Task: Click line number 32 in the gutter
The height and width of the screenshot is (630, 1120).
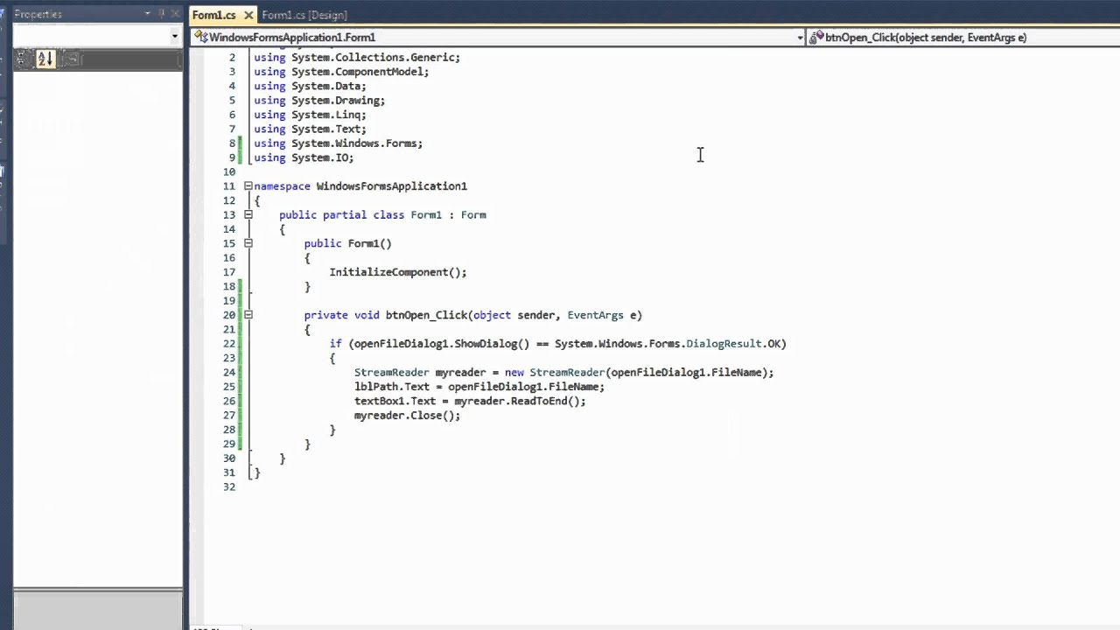Action: point(229,486)
